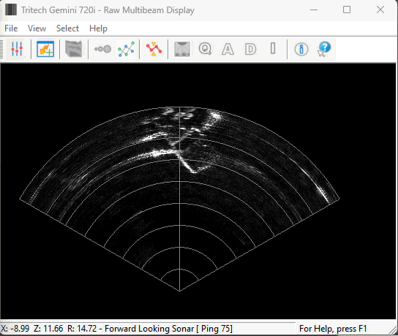The image size is (398, 336).
Task: Click the window resize grip in status bar
Action: 393,330
